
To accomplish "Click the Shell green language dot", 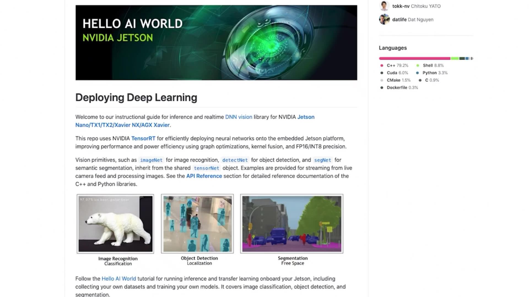I will pyautogui.click(x=418, y=65).
